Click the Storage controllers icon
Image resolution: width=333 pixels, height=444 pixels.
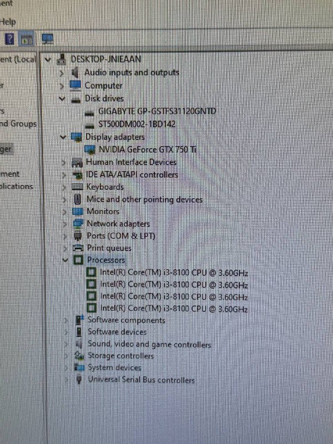(x=79, y=356)
